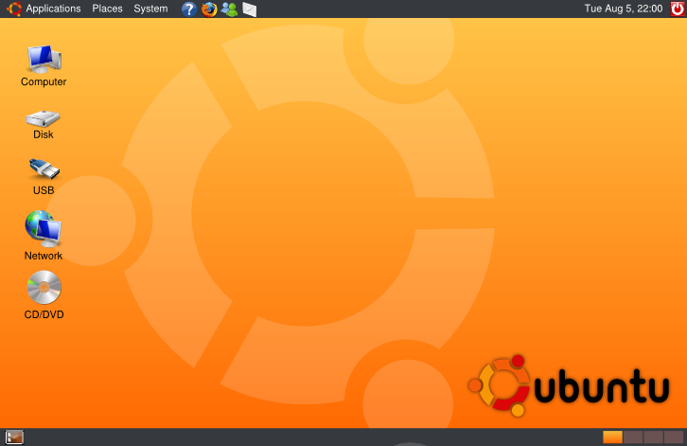
Task: Open the System menu
Action: [150, 9]
